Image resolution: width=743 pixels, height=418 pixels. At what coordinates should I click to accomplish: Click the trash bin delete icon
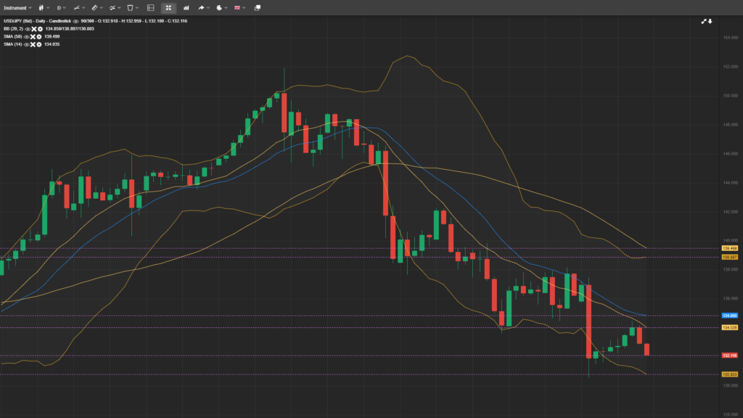pos(131,7)
